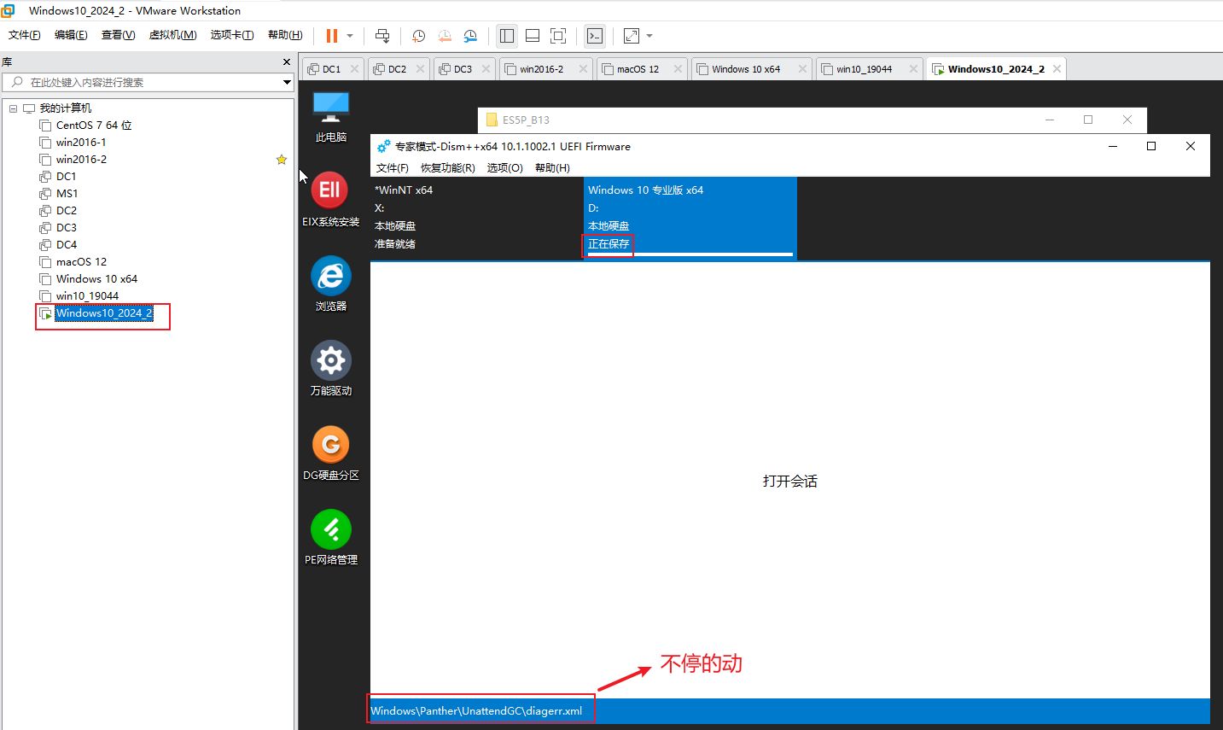The width and height of the screenshot is (1223, 730).
Task: Open the 虚拟机(M) menu
Action: 172,35
